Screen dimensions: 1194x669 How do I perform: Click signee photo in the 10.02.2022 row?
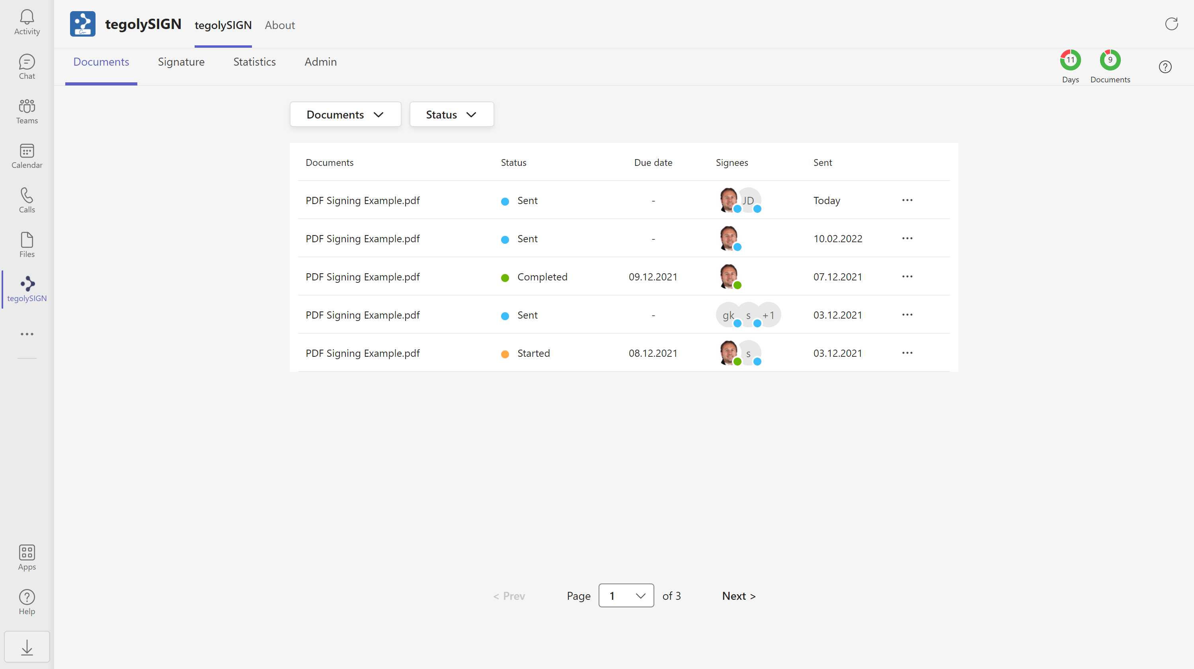[729, 238]
